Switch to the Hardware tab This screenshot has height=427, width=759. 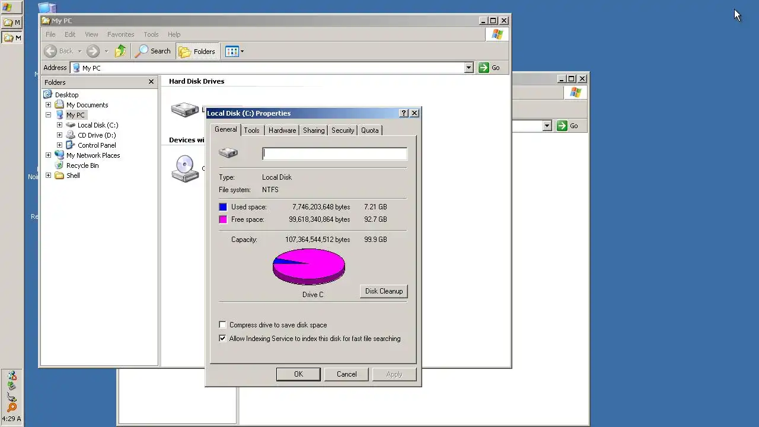(282, 130)
